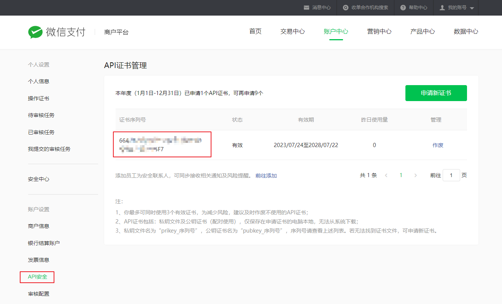Click the 管理 column header
The image size is (502, 304).
436,120
